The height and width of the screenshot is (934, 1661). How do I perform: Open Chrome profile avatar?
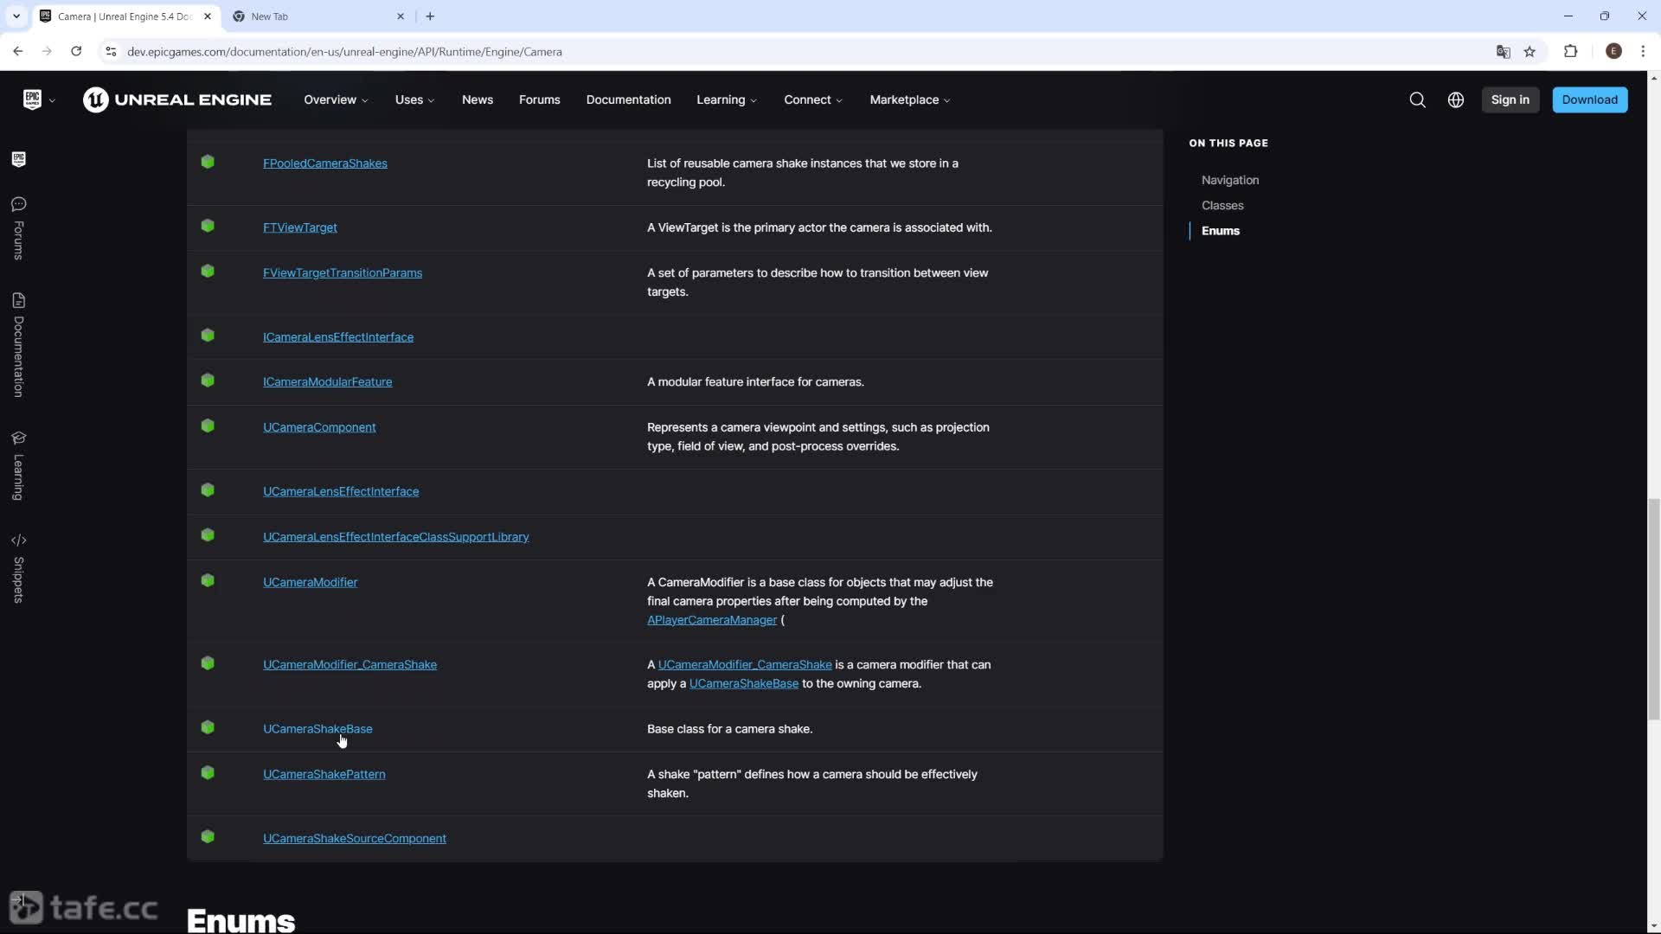[1613, 51]
